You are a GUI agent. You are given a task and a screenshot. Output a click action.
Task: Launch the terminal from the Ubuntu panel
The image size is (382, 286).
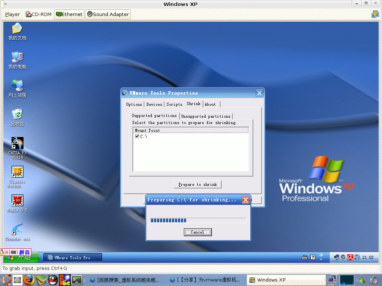76,280
